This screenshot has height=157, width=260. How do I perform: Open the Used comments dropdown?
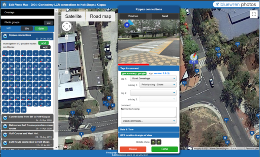point(149,121)
